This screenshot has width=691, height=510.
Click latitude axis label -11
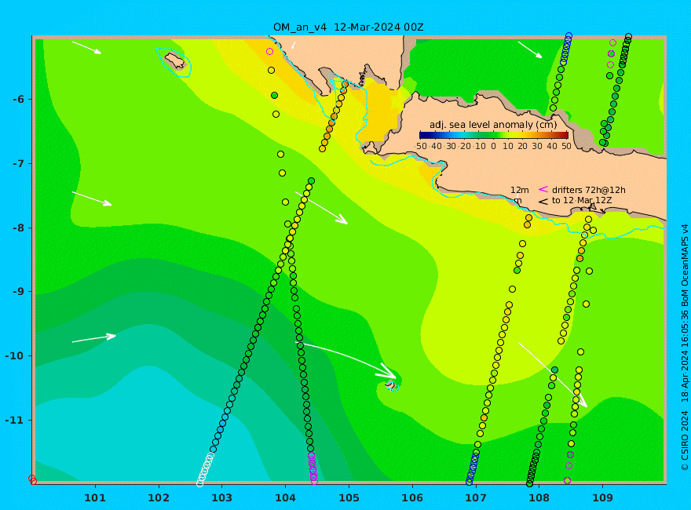point(15,420)
